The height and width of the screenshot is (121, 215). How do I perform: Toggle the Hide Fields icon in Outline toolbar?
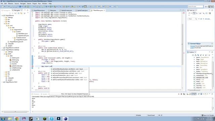[198, 55]
